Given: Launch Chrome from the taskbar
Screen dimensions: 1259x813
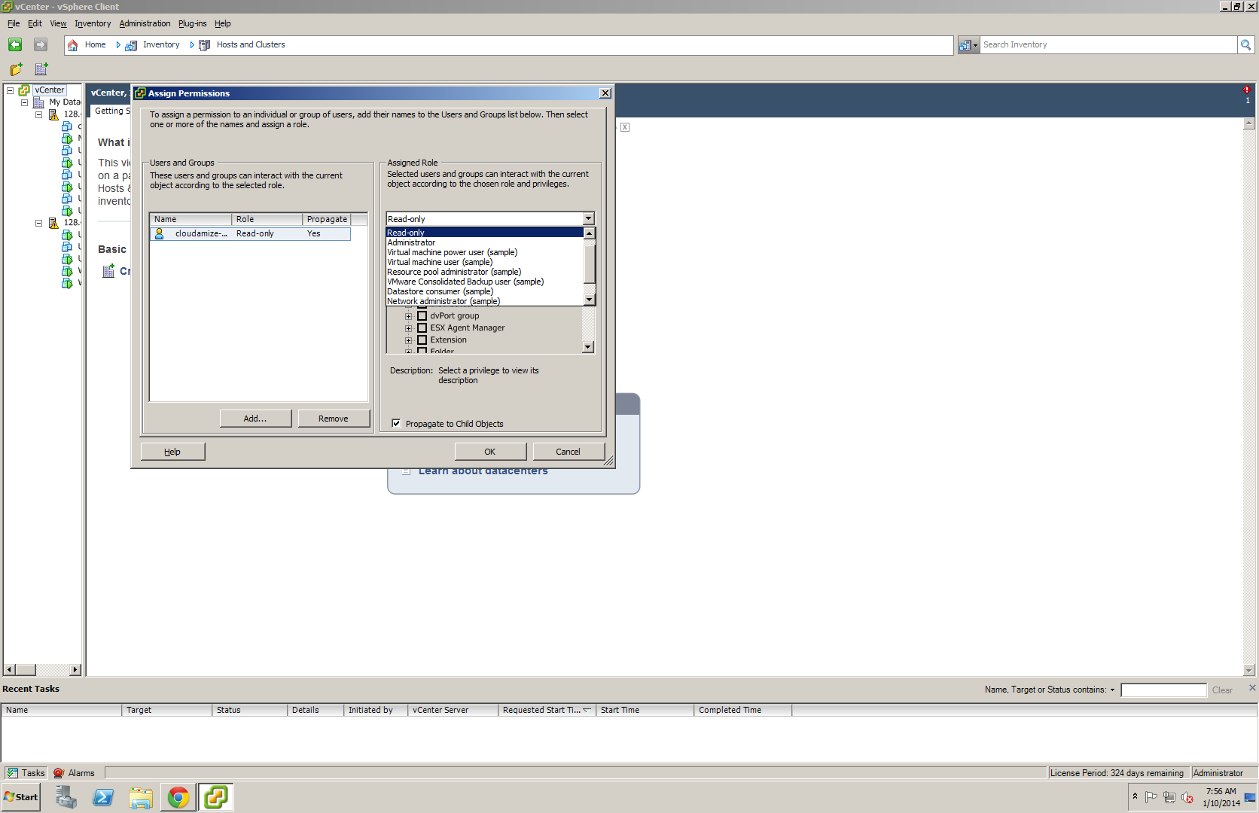Looking at the screenshot, I should click(x=178, y=796).
